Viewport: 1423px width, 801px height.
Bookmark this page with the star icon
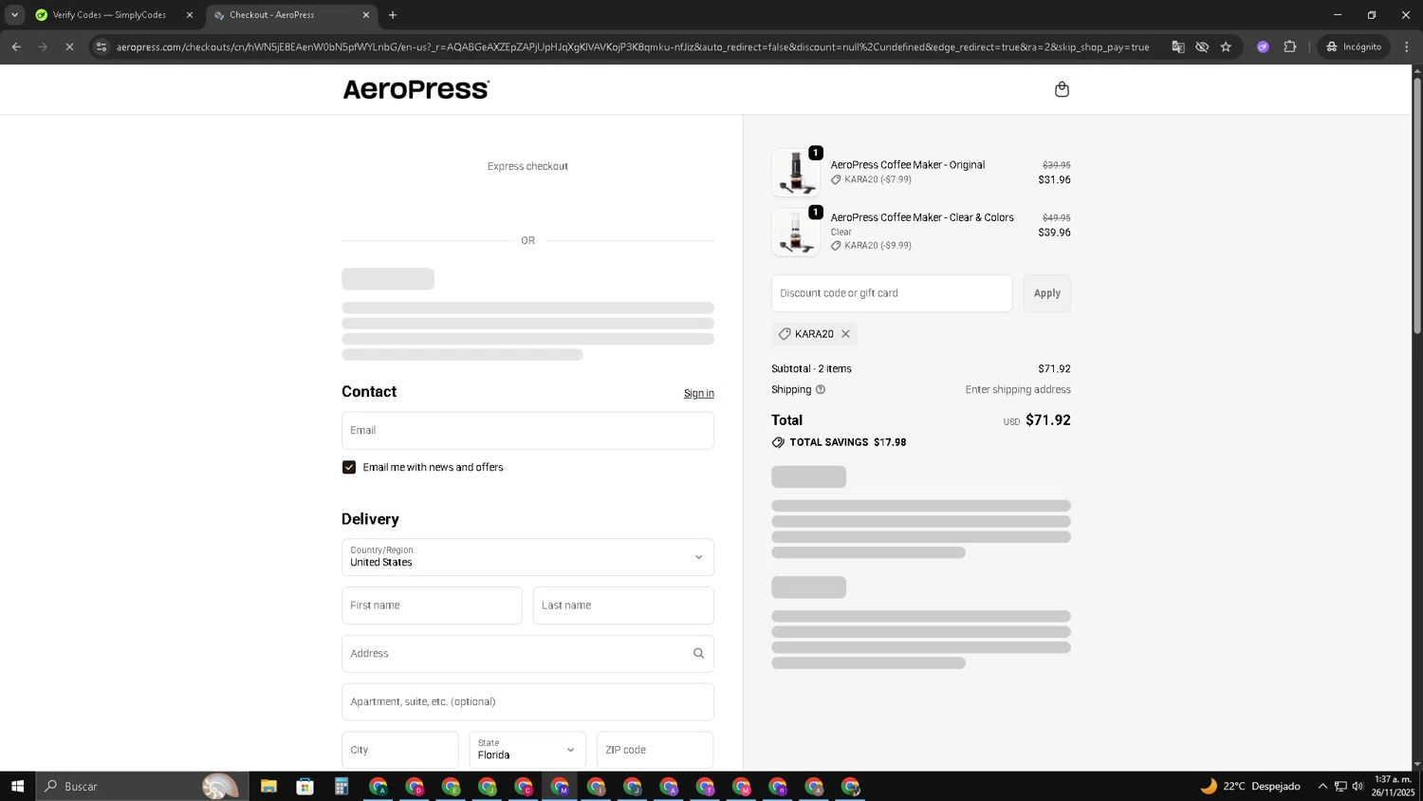(1226, 47)
